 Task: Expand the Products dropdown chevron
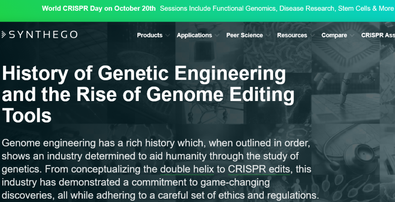click(x=168, y=35)
